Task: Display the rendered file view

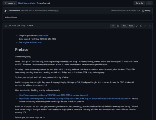Action: (x=118, y=26)
